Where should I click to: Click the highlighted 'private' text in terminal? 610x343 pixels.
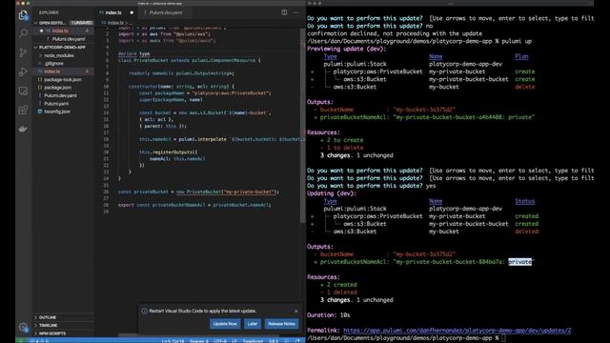tap(519, 262)
